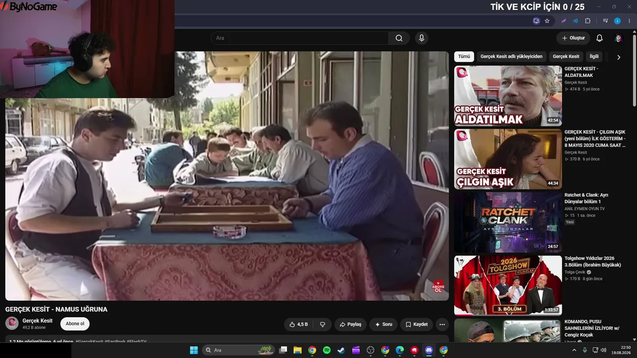Click the YouTube Ara search field
Viewport: 637px width, 358px height.
300,38
